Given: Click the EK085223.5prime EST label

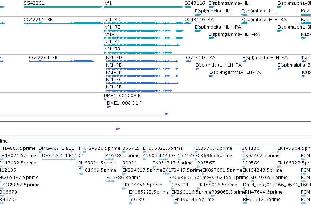Looking at the screenshot, I should click(149, 192).
